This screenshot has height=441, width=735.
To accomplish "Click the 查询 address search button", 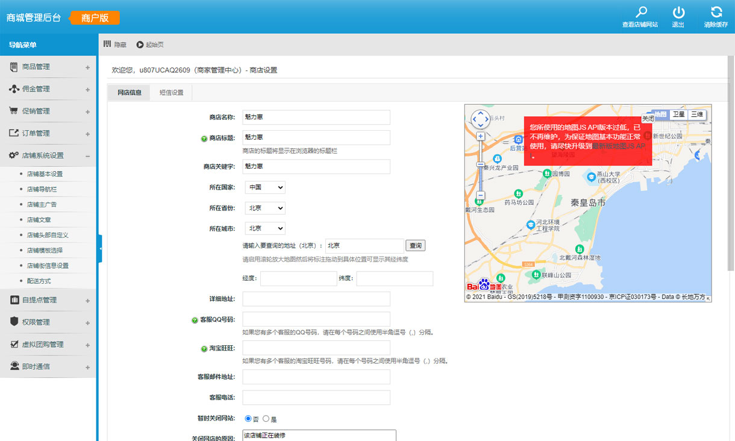I will tap(416, 246).
